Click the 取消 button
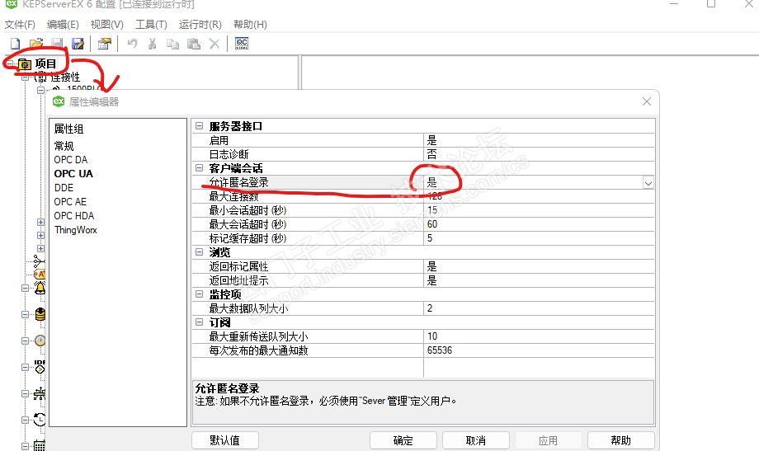 point(476,440)
